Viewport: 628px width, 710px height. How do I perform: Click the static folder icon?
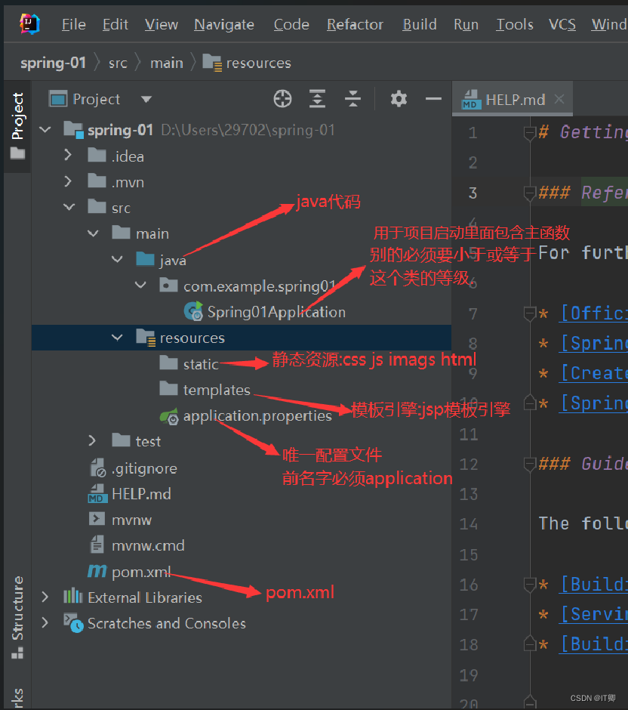169,363
